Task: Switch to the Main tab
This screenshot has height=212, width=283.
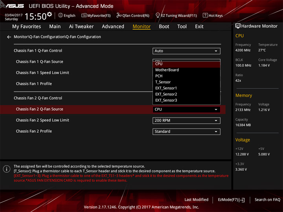Action: (x=55, y=27)
